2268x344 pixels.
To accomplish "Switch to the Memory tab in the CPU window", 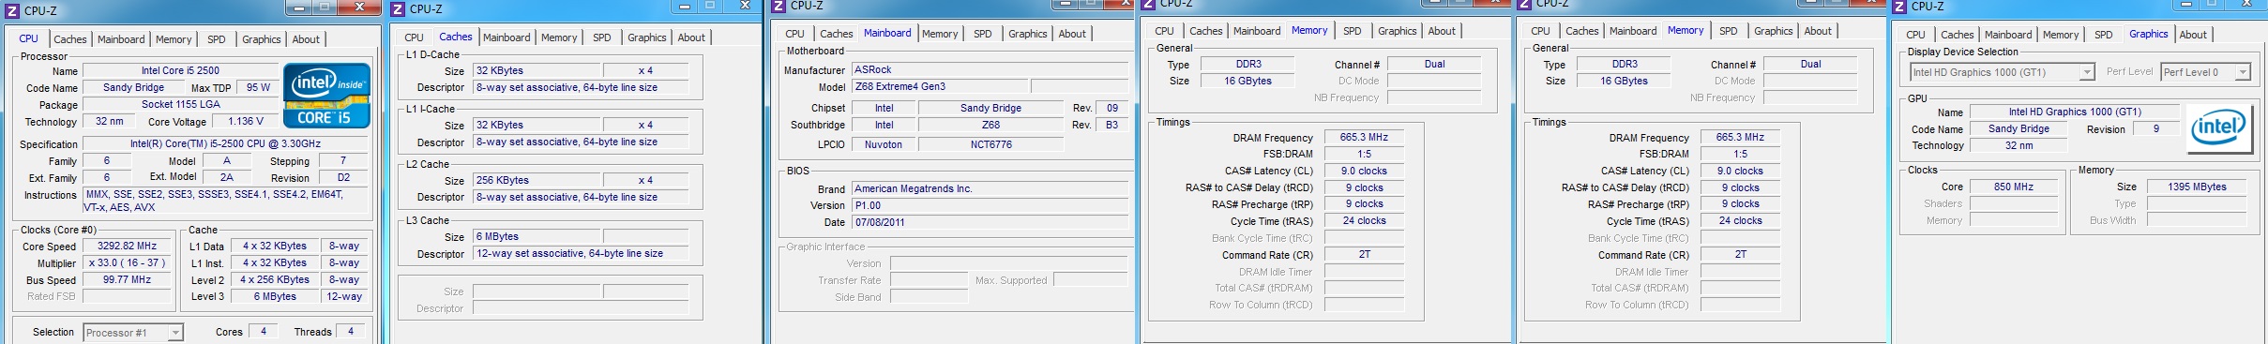I will pos(174,39).
